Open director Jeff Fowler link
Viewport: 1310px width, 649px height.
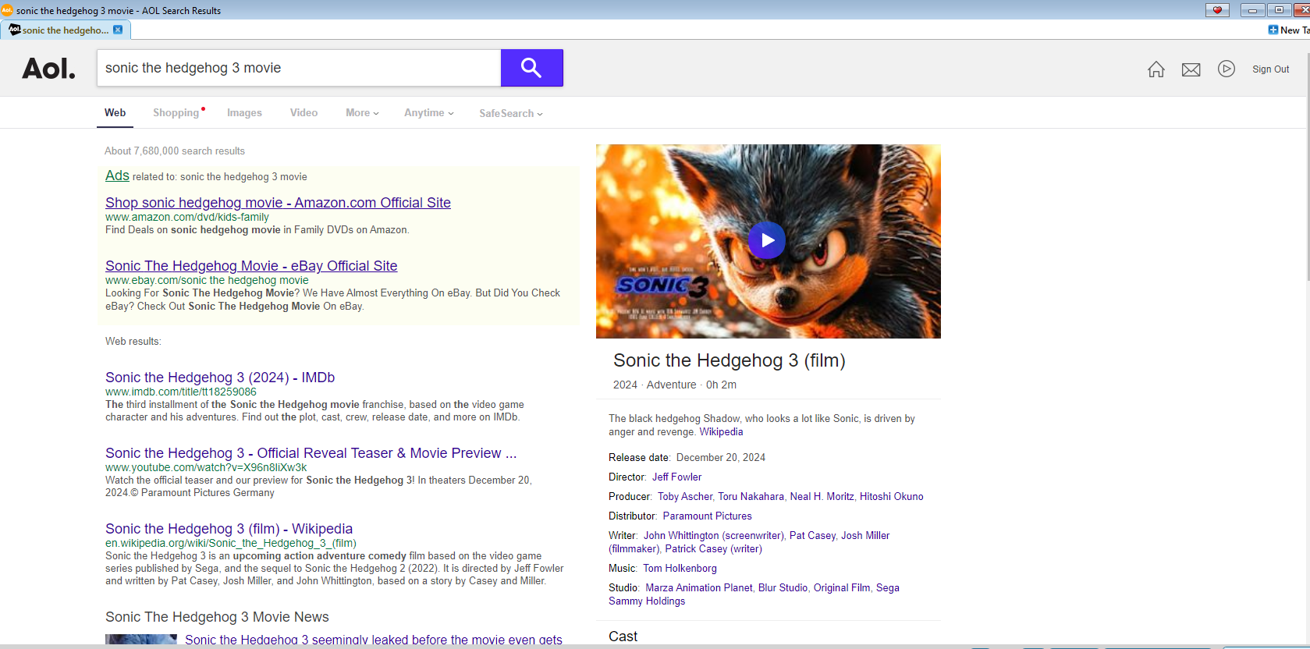pyautogui.click(x=676, y=477)
